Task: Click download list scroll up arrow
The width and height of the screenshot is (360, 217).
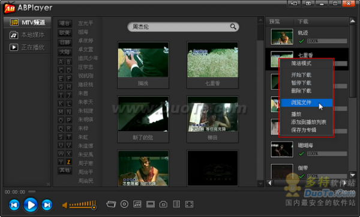Action: [x=353, y=22]
